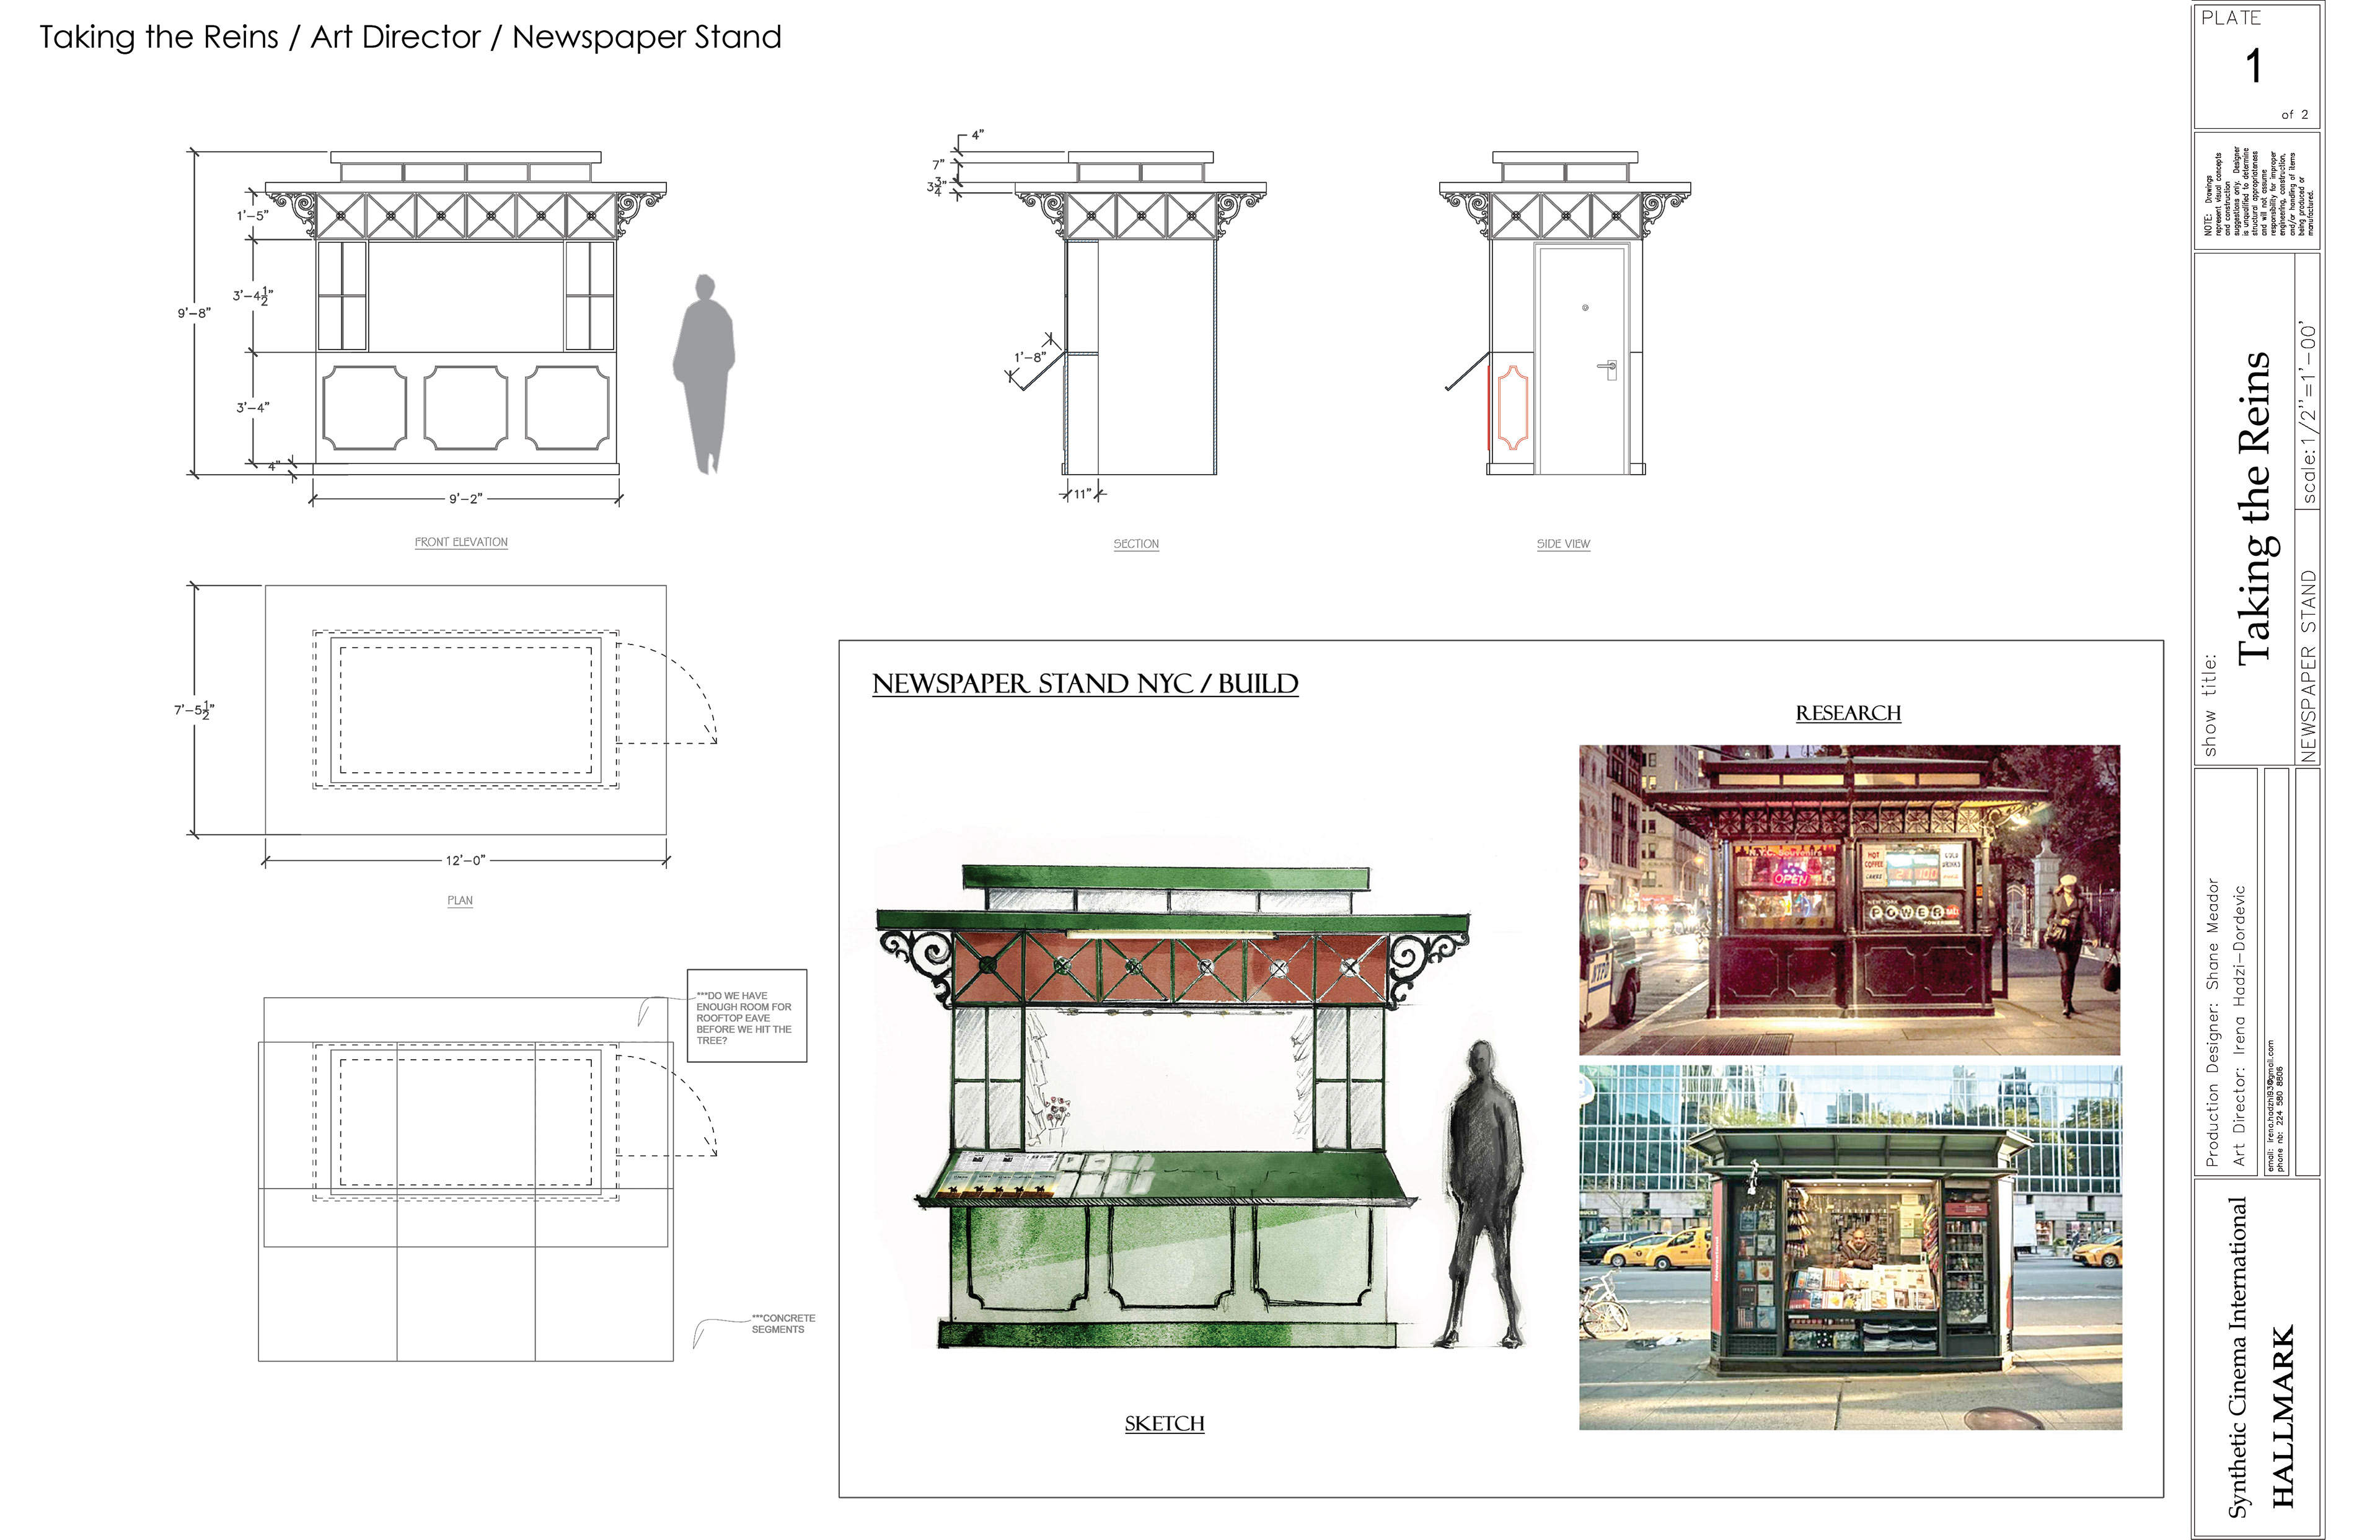The width and height of the screenshot is (2380, 1540).
Task: Click the FRONT ELEVATION label
Action: coord(461,542)
